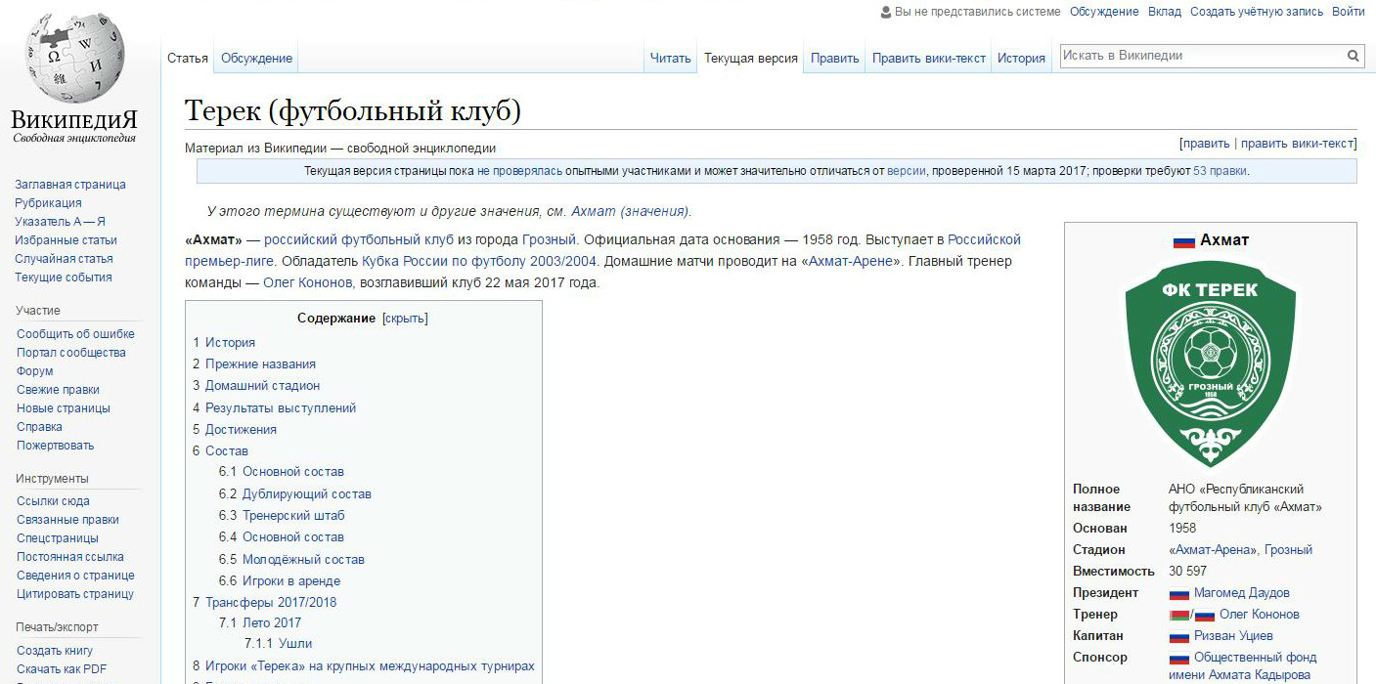Jump to Прежние названия contents entry
This screenshot has width=1376, height=684.
point(260,364)
